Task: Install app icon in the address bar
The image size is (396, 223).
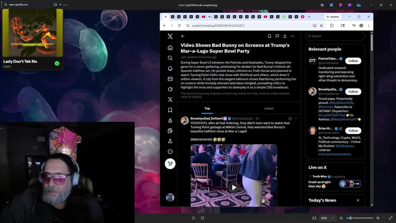Action: (x=315, y=26)
